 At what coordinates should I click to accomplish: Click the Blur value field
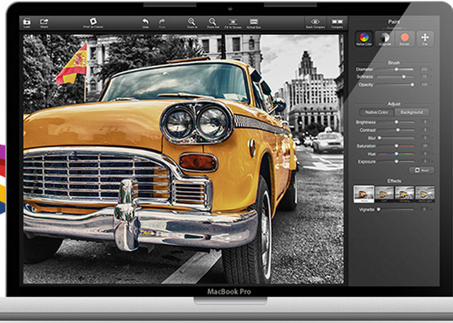coord(425,138)
